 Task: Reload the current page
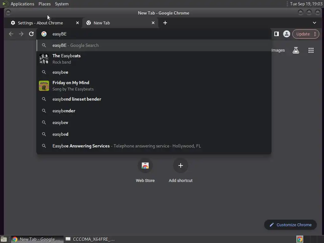coord(31,34)
